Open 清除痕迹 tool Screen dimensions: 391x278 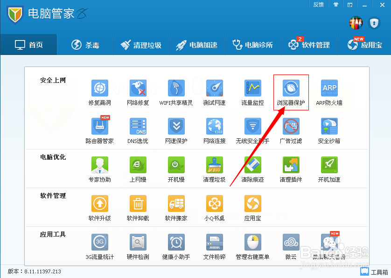(x=252, y=165)
